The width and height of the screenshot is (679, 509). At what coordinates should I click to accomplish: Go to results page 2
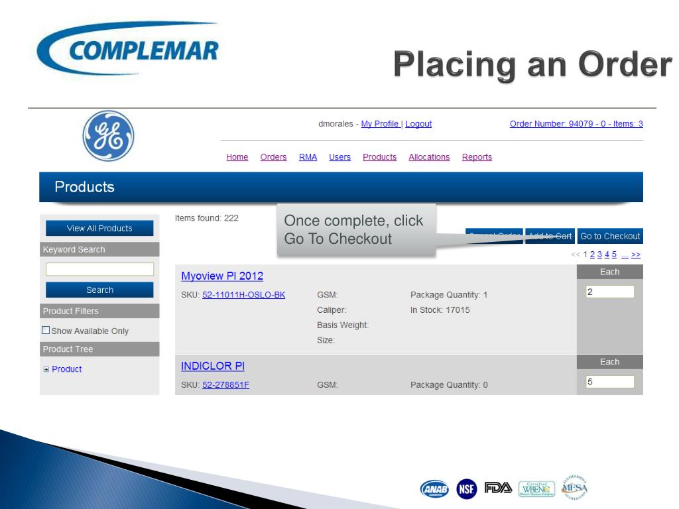[x=592, y=254]
